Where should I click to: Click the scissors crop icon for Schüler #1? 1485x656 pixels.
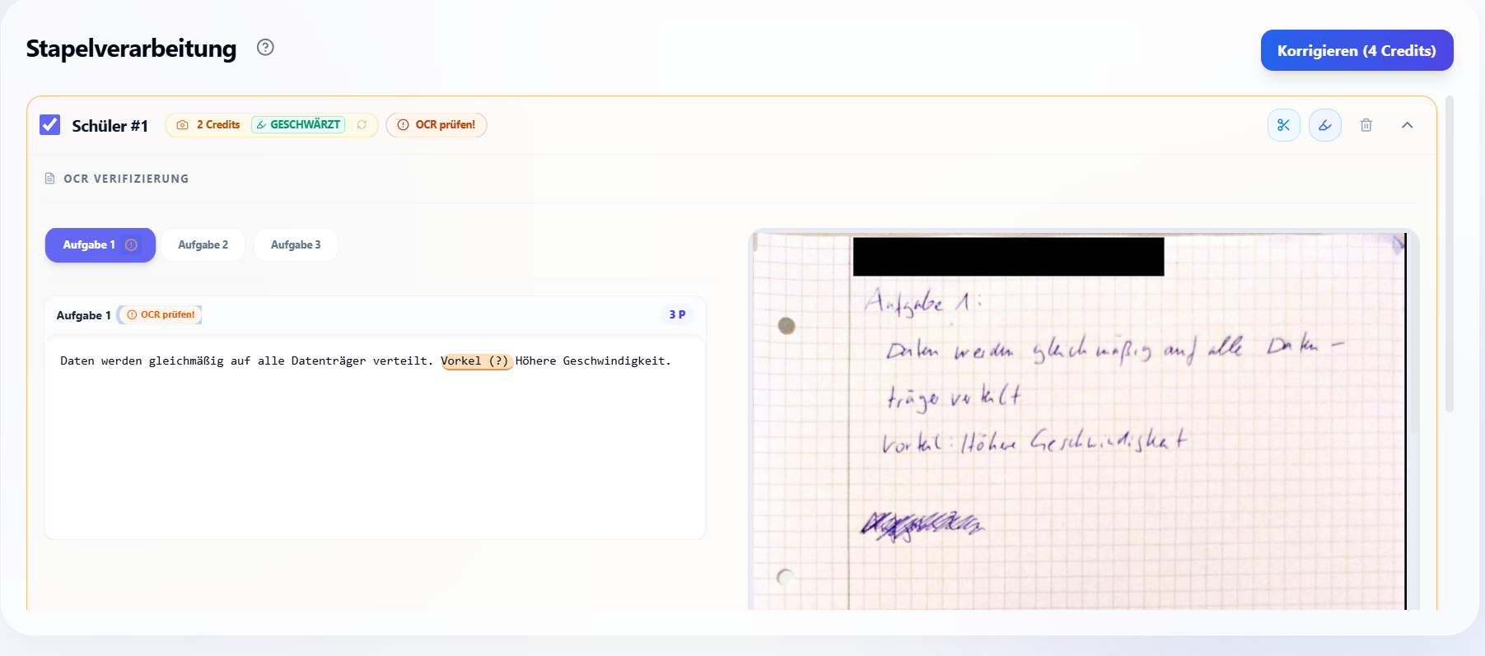click(1283, 125)
